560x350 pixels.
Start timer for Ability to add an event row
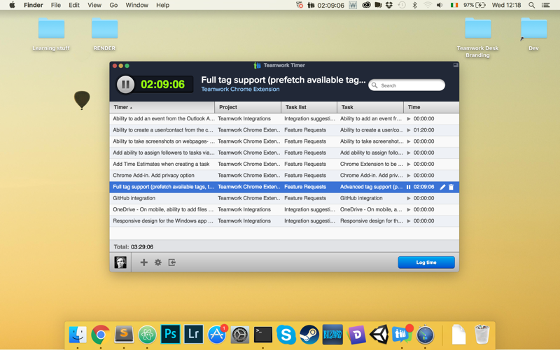pos(409,118)
